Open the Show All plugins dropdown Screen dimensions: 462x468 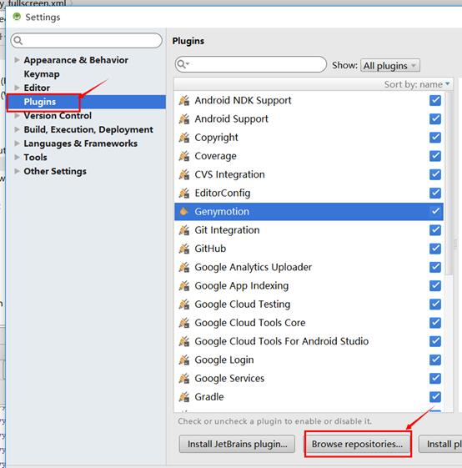coord(390,65)
